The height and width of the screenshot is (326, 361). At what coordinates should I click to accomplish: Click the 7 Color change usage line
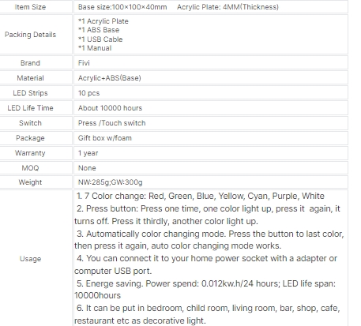pos(201,196)
